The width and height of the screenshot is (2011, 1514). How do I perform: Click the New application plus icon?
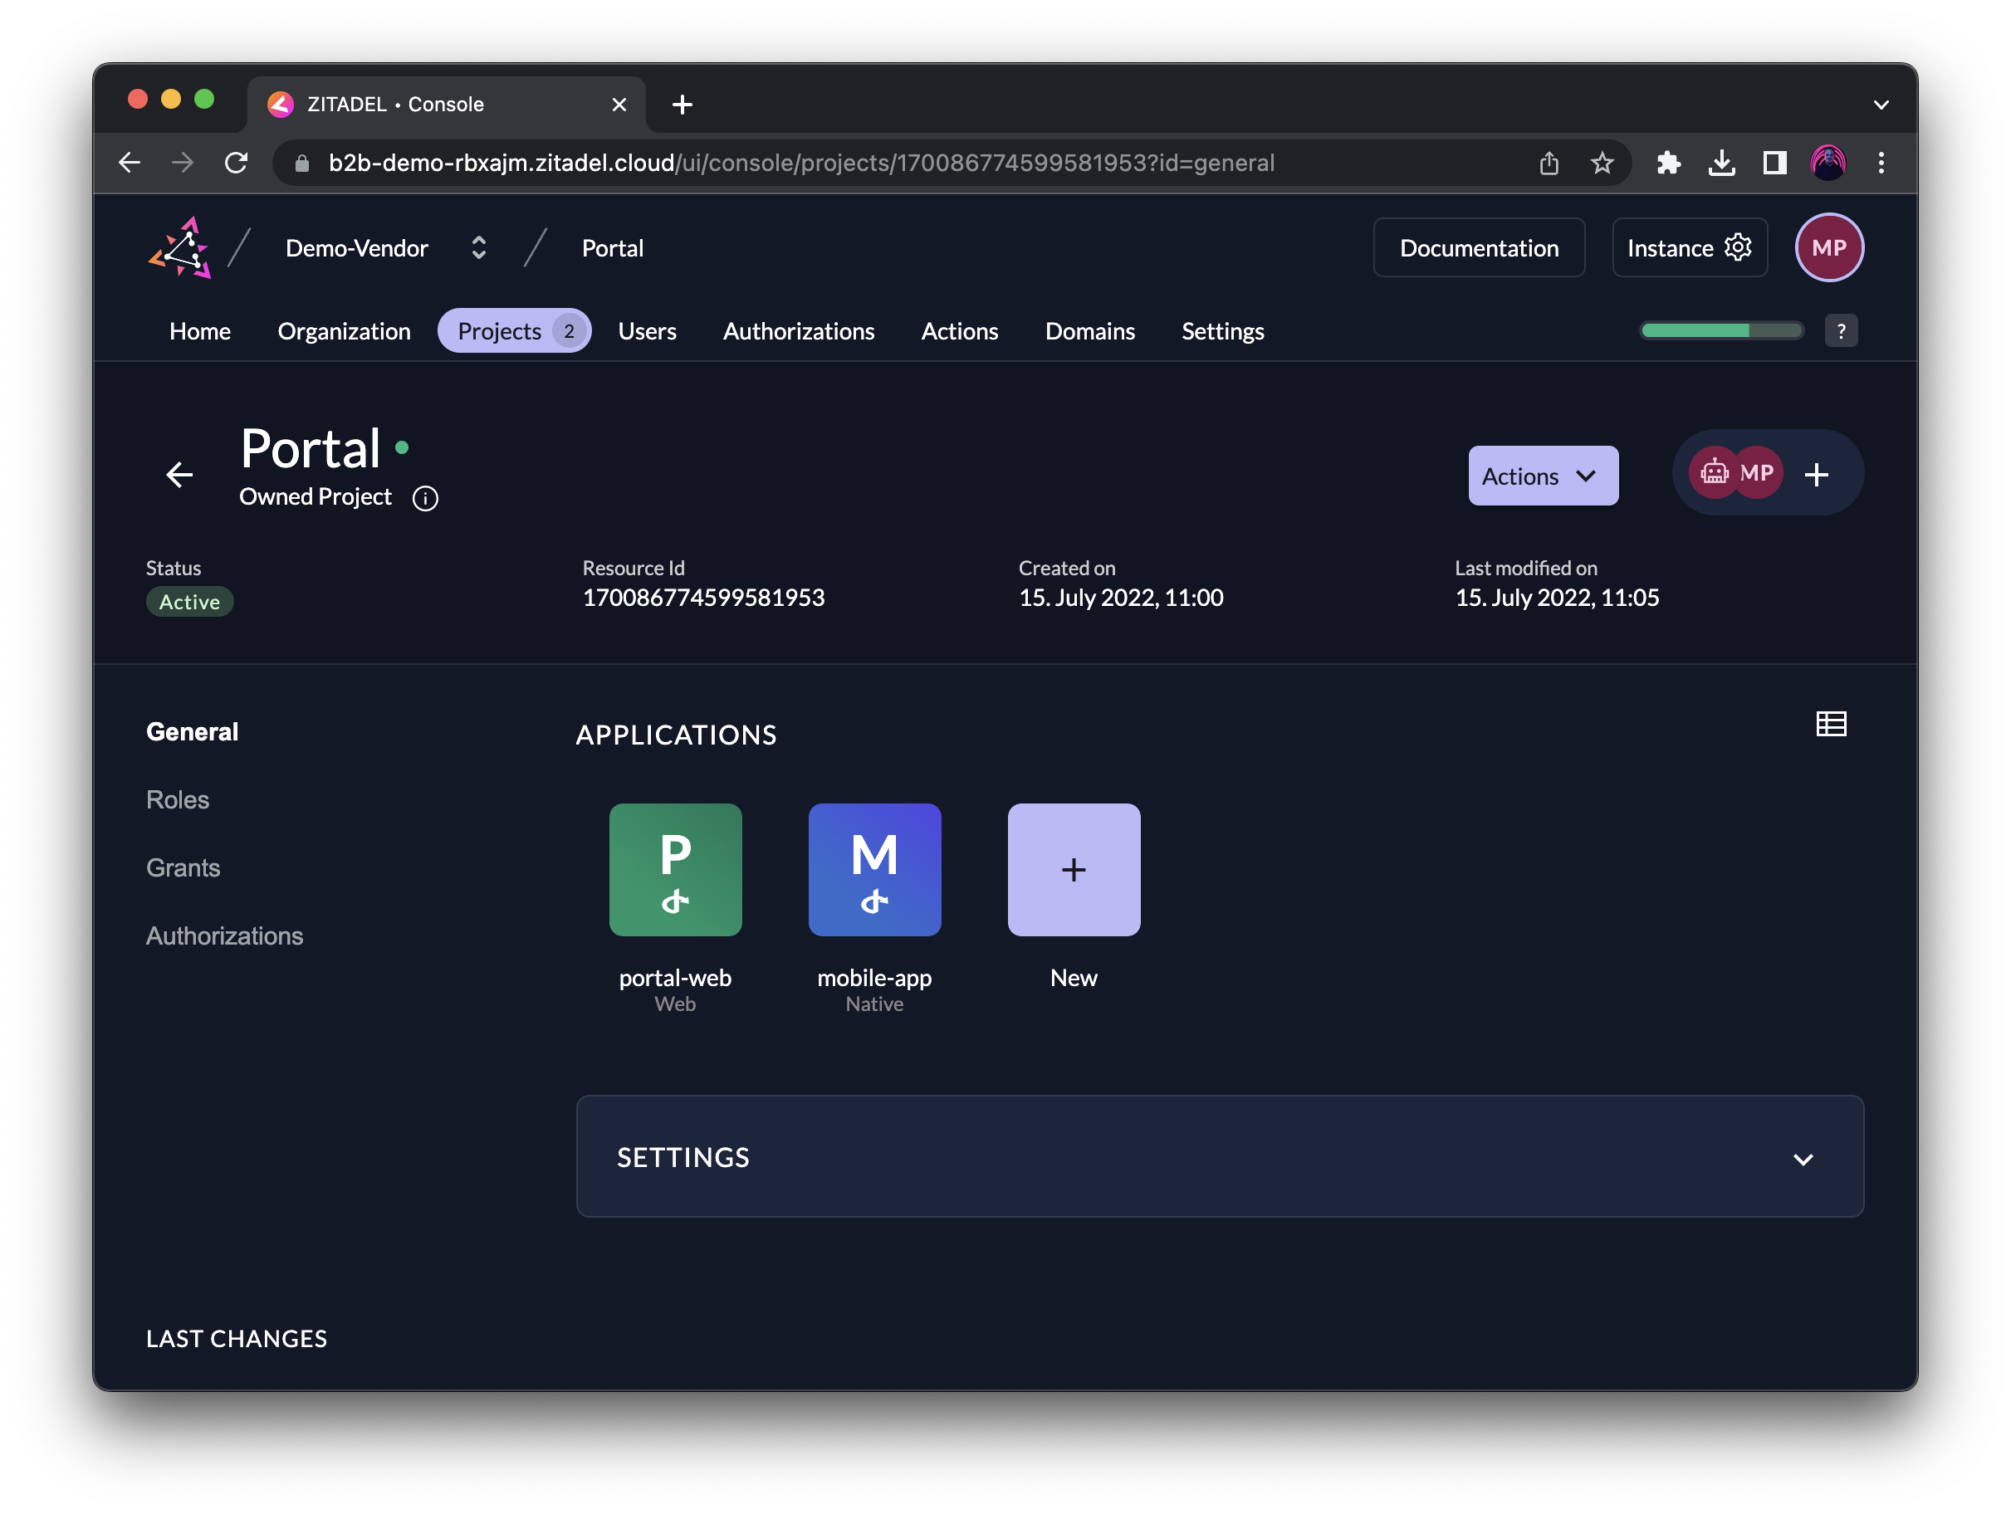click(x=1072, y=868)
